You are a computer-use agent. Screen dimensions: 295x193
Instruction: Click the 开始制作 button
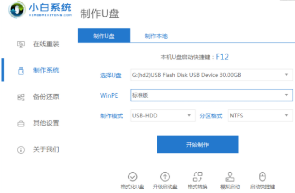[x=198, y=145]
